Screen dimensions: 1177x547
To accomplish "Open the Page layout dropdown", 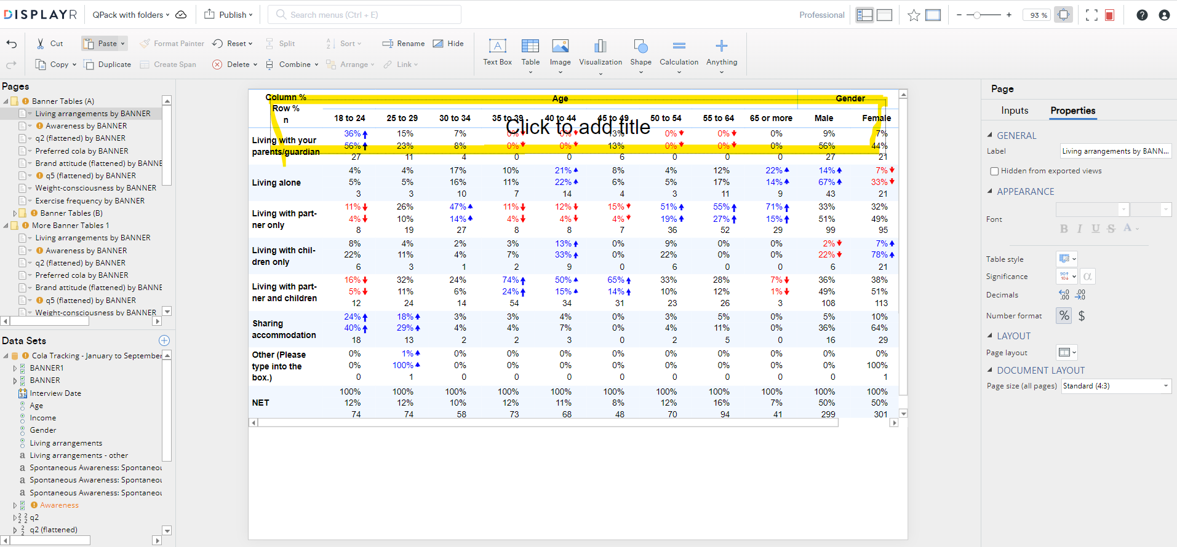I will (1067, 353).
